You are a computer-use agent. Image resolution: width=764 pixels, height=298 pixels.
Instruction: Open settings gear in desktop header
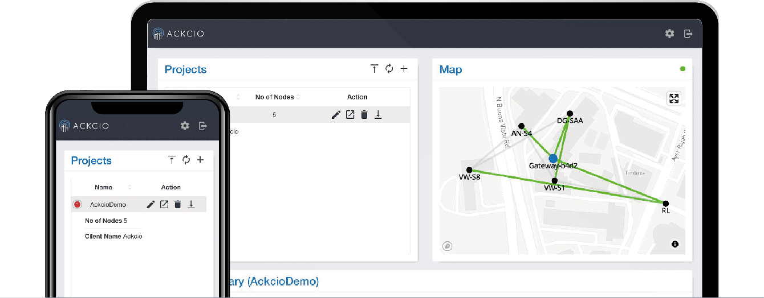669,34
